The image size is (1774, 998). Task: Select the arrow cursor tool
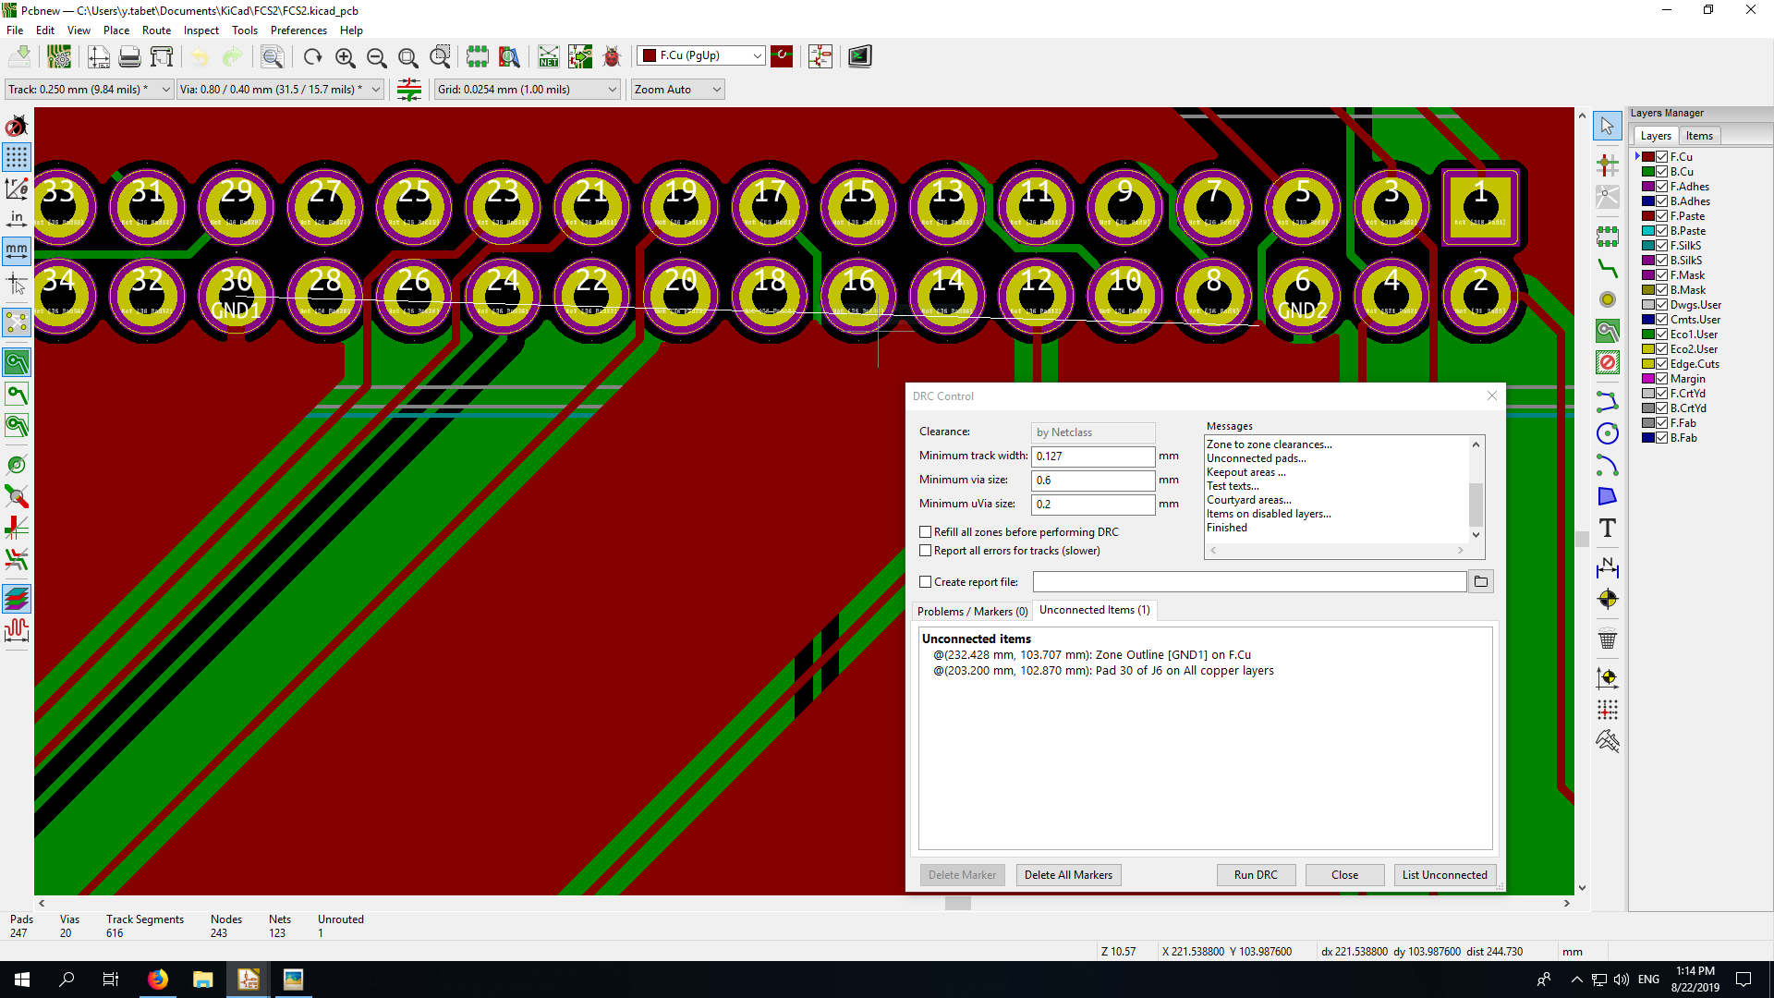click(1607, 126)
